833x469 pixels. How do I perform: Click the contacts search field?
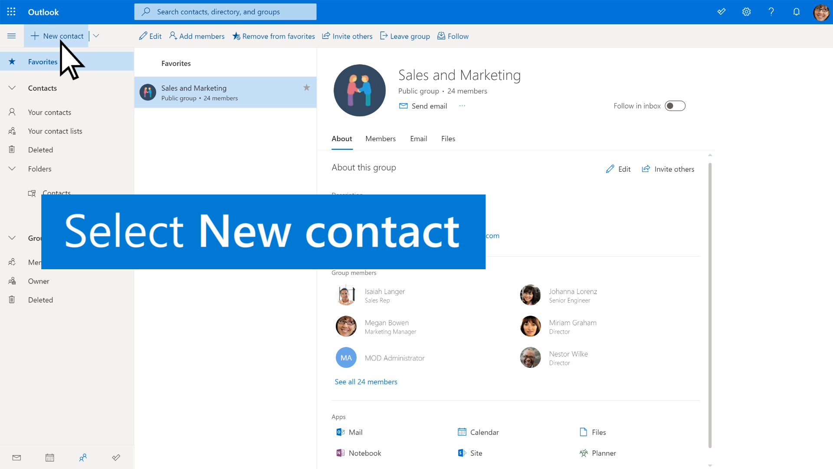pyautogui.click(x=225, y=12)
